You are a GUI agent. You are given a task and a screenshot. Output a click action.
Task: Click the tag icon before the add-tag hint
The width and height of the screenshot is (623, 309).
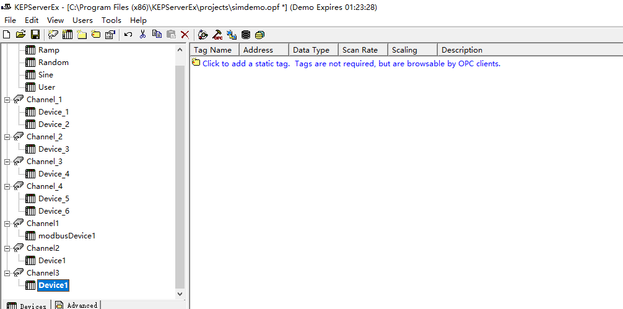pos(196,63)
